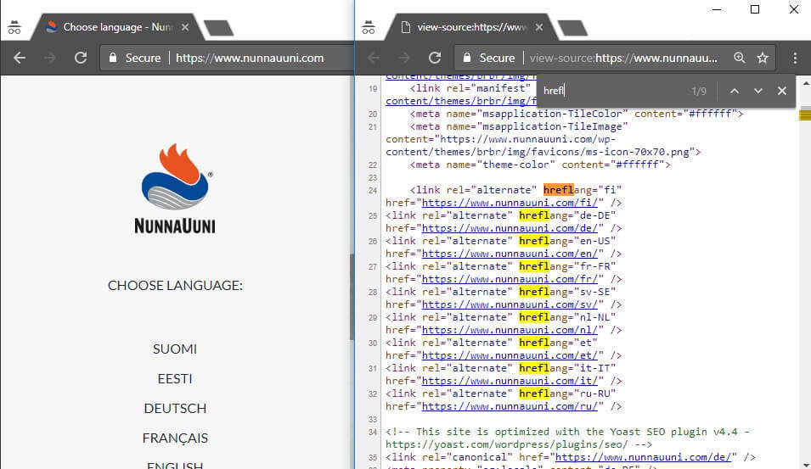Click the 'CHOOSE LANGUAGE:' heading
The image size is (811, 469).
pyautogui.click(x=175, y=285)
